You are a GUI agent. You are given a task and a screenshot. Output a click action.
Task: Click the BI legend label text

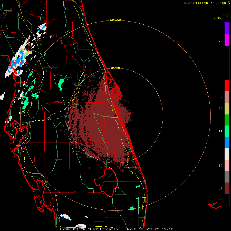(220, 188)
